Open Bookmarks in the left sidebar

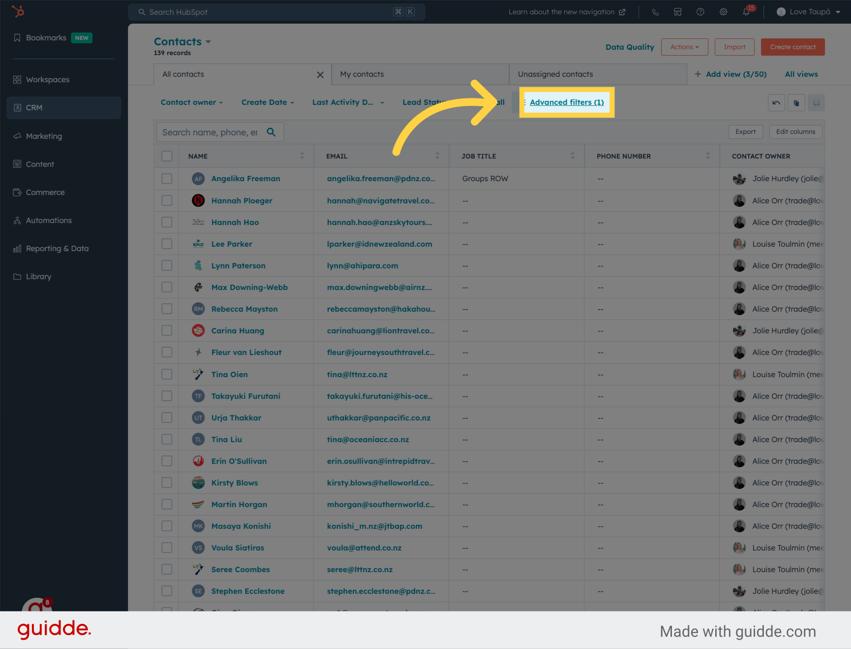pyautogui.click(x=46, y=37)
